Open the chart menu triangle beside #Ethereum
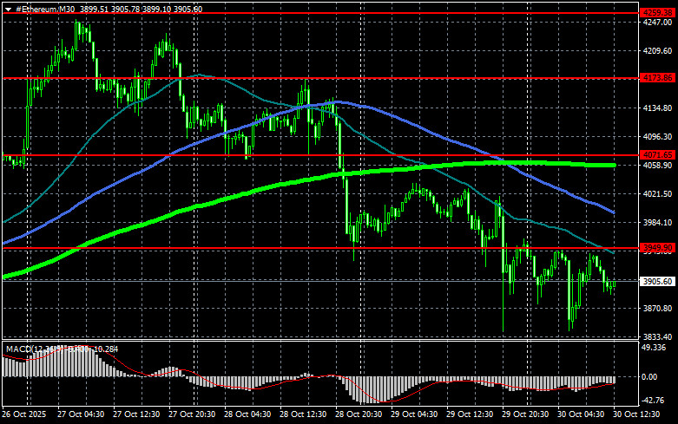Viewport: 678px width, 424px height. [8, 9]
